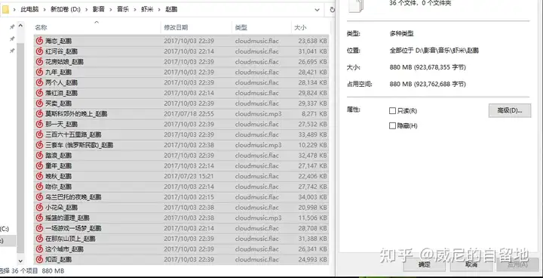Click the navigation pane scrollbar down arrow

tap(20, 261)
